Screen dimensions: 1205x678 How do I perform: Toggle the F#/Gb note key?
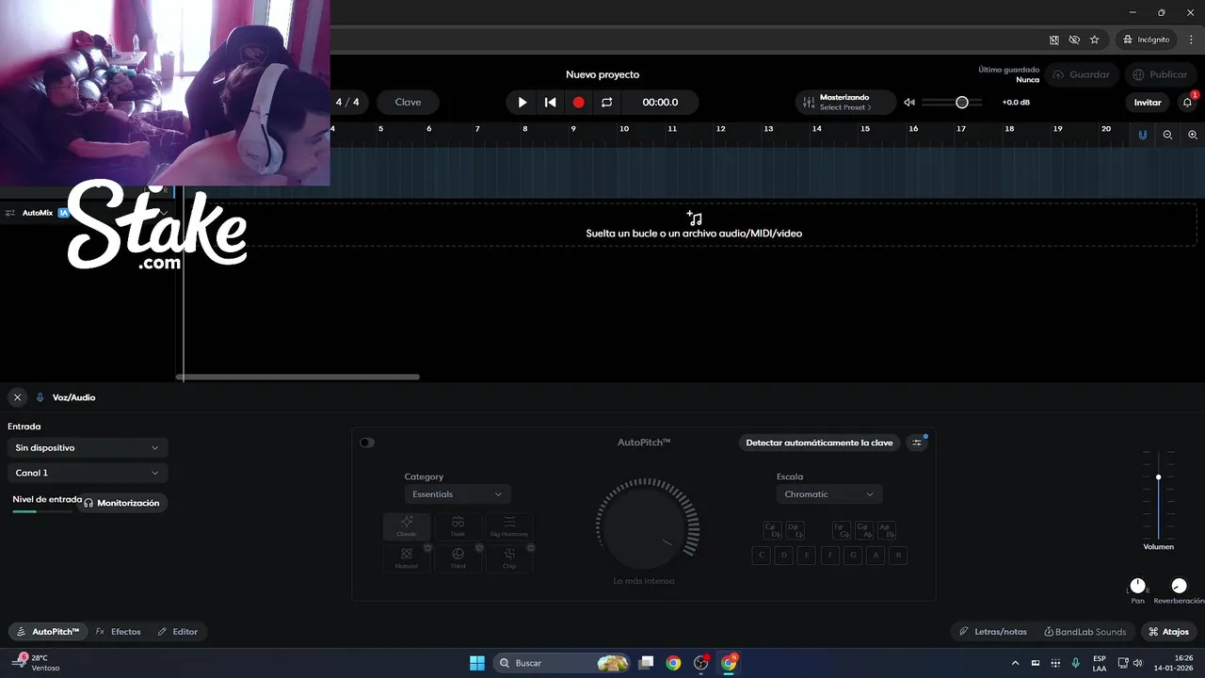click(842, 530)
